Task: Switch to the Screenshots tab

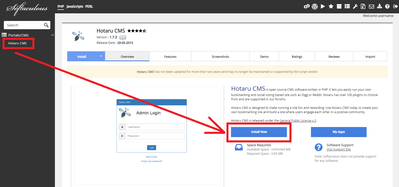Action: click(x=220, y=56)
